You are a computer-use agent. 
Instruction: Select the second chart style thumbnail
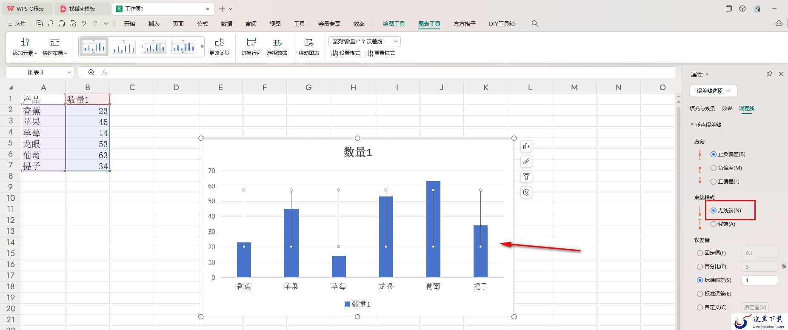coord(124,47)
